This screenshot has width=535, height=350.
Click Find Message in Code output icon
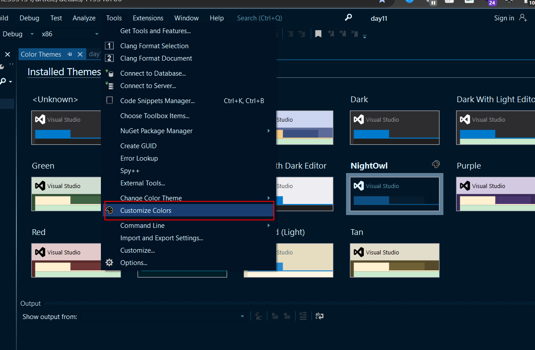259,316
